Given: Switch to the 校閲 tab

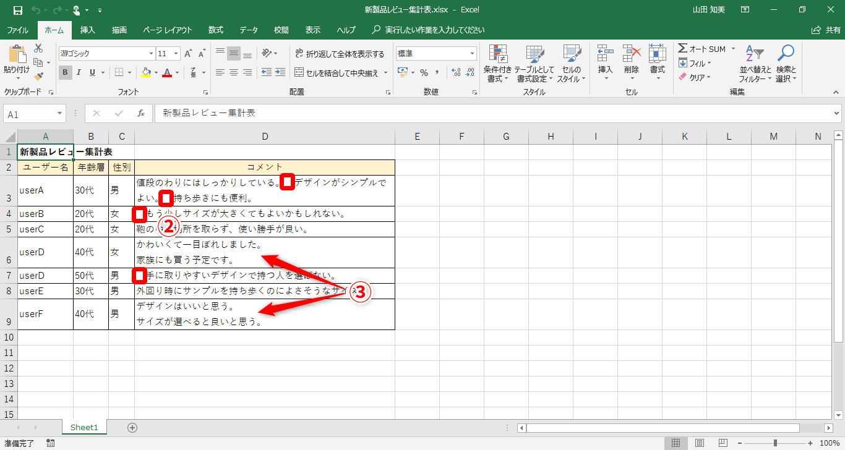Looking at the screenshot, I should click(281, 30).
